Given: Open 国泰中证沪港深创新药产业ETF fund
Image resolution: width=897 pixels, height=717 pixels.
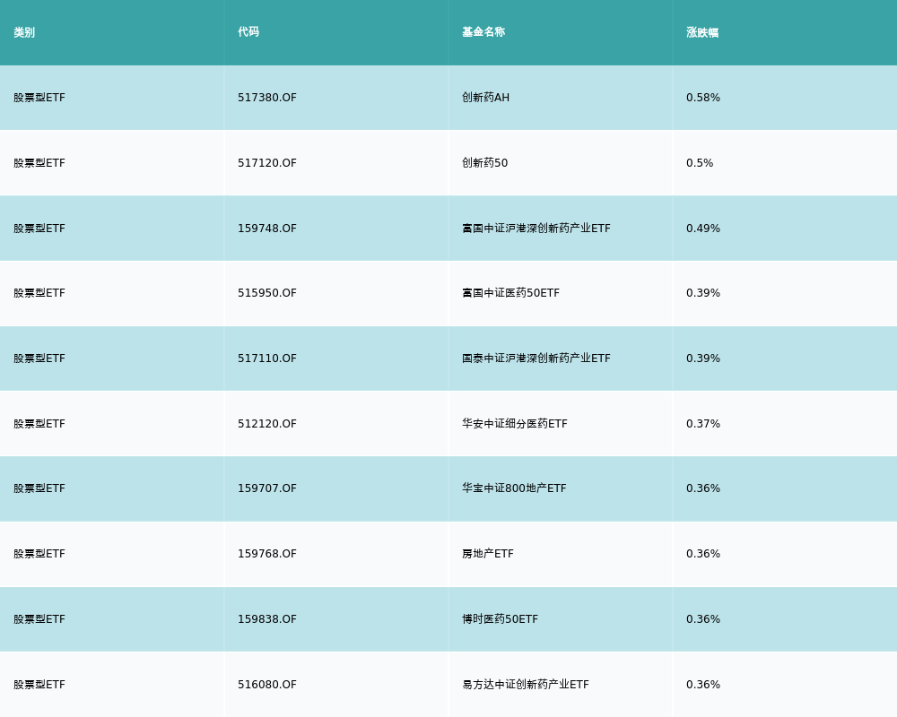Looking at the screenshot, I should pos(536,358).
